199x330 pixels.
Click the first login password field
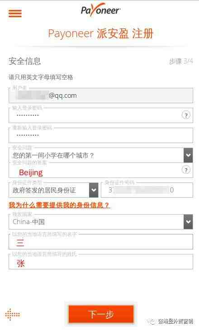coord(101,115)
